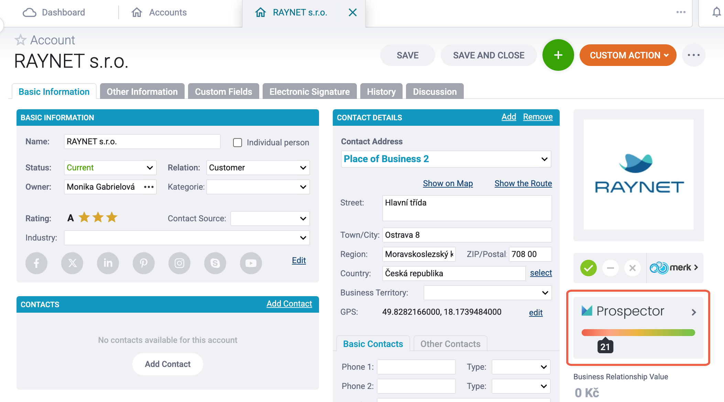This screenshot has height=402, width=724.
Task: Click the green checkmark status icon
Action: click(589, 268)
